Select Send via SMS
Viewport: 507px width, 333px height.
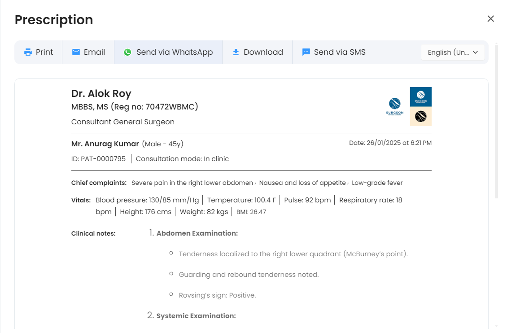[340, 52]
